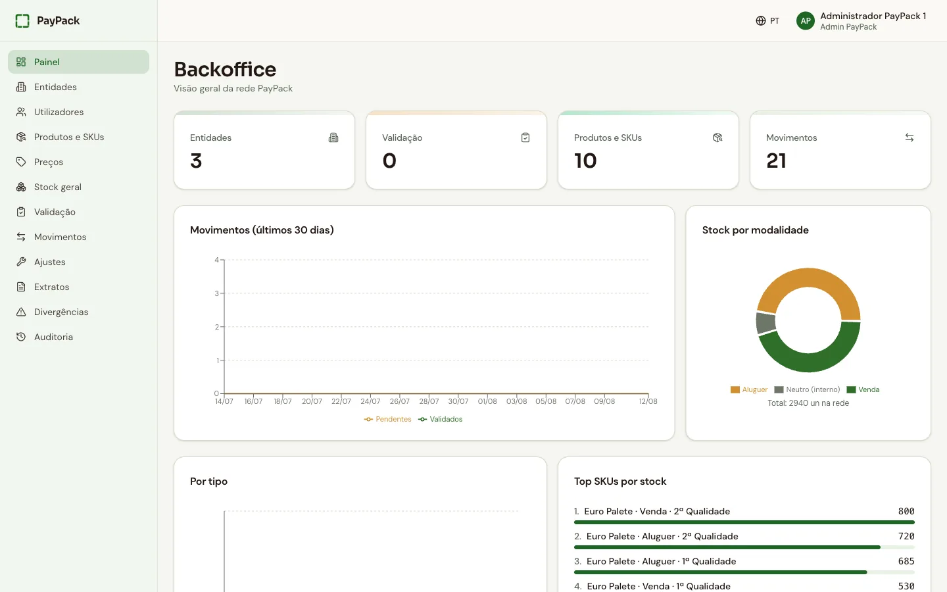This screenshot has height=592, width=947.
Task: Open Auditoria from the sidebar
Action: [x=78, y=337]
